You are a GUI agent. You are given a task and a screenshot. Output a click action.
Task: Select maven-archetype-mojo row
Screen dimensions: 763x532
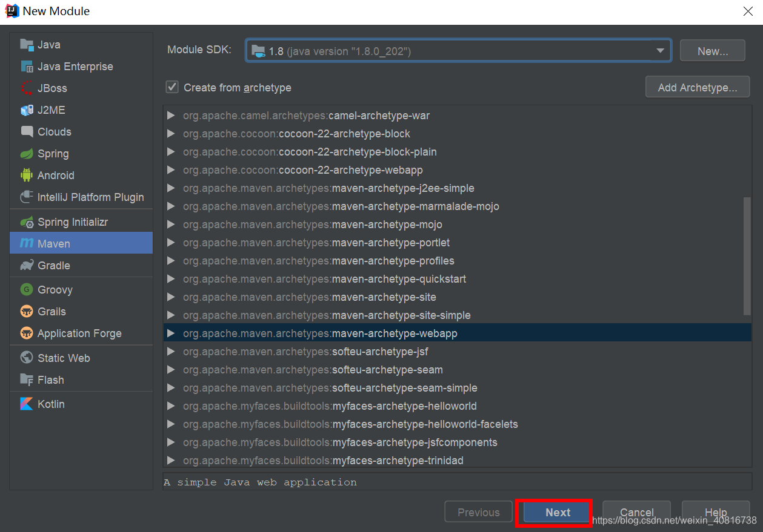point(458,225)
